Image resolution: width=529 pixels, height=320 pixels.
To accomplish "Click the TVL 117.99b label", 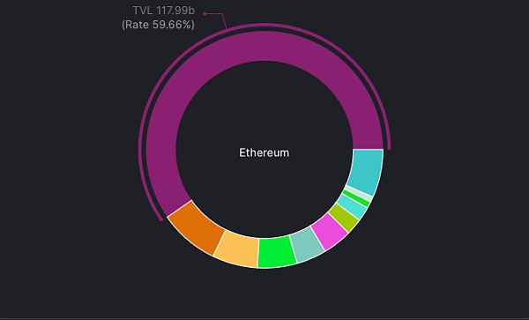I will point(164,11).
